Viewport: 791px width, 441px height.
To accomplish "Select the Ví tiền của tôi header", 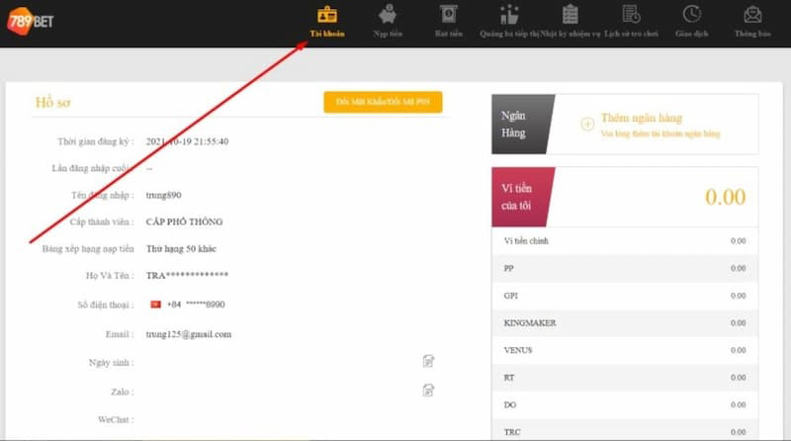I will coord(524,196).
